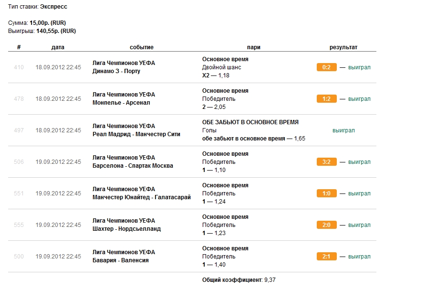Click the 'результат' column header
Image resolution: width=426 pixels, height=290 pixels.
343,47
